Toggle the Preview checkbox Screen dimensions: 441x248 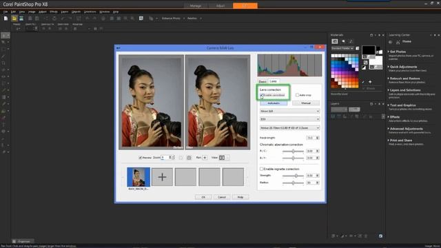click(140, 158)
